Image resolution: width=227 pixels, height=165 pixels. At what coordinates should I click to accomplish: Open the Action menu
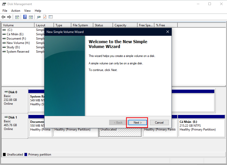point(16,11)
